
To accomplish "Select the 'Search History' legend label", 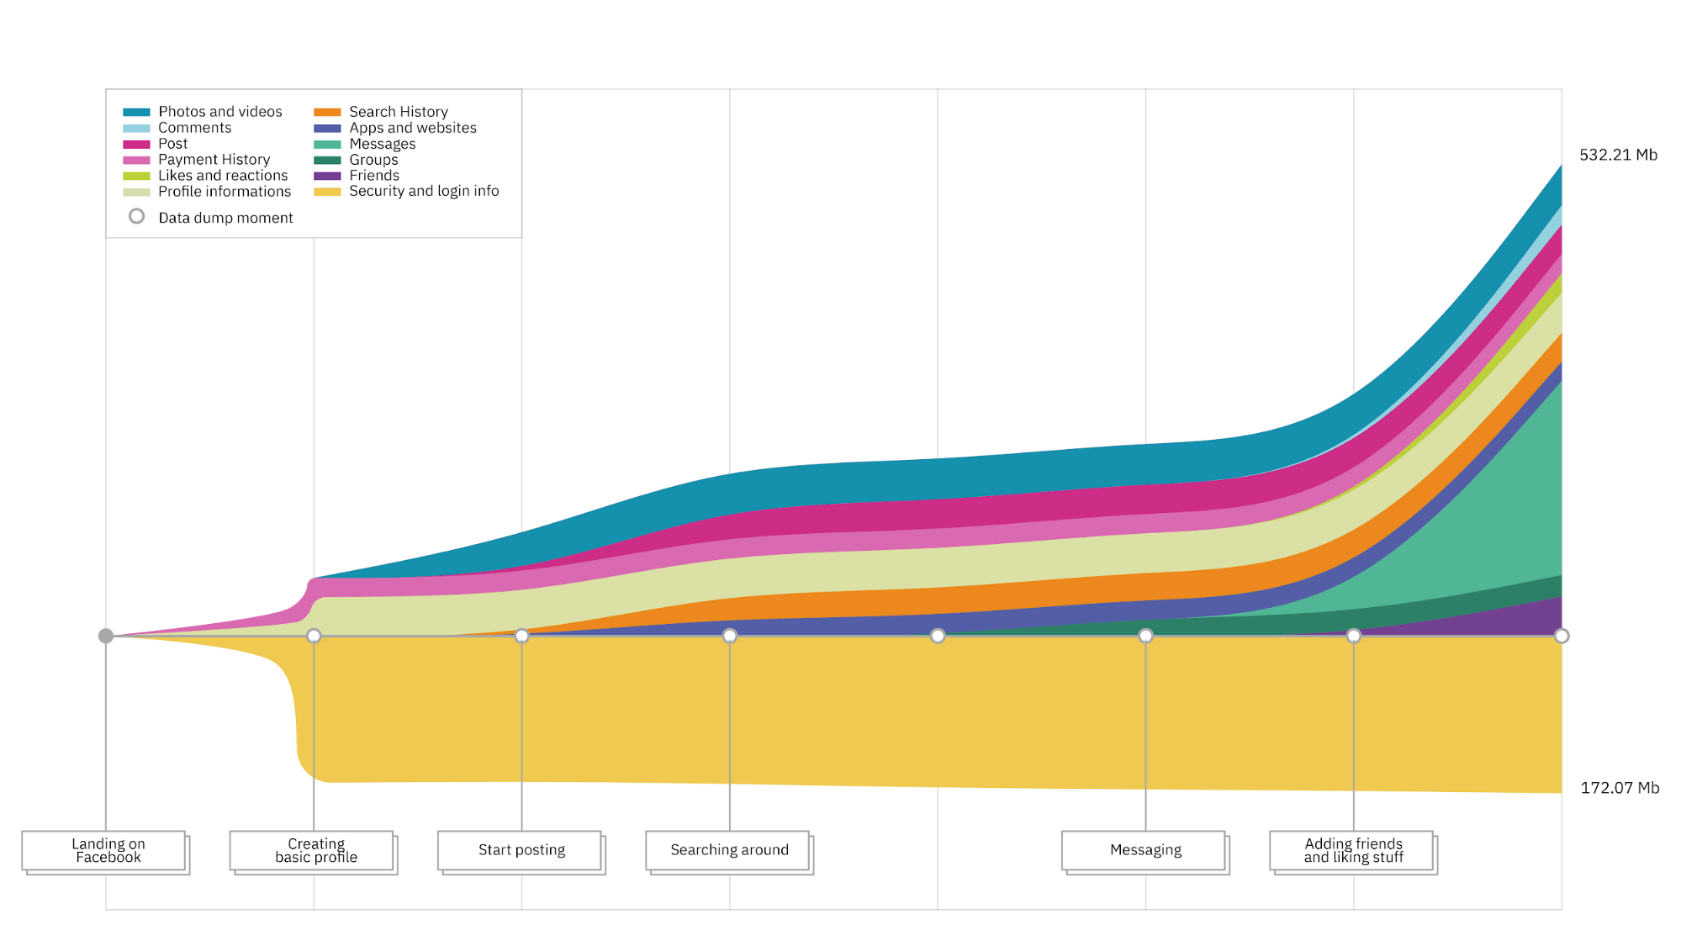I will (x=399, y=112).
